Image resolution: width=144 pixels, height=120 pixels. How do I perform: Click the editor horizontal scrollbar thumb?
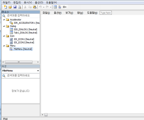pyautogui.click(x=46, y=115)
